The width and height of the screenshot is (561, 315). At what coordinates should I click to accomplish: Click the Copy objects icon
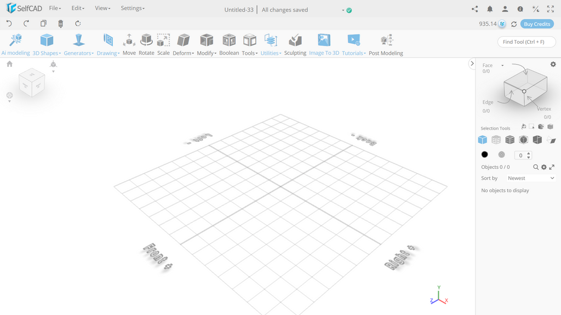click(x=43, y=24)
